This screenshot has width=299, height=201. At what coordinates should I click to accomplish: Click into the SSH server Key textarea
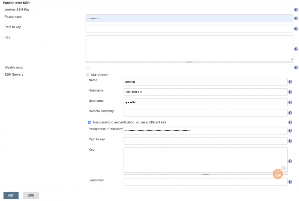click(205, 160)
